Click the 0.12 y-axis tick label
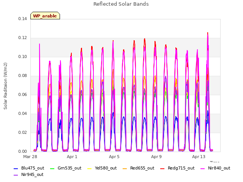This screenshot has width=243, height=182. (x=23, y=38)
